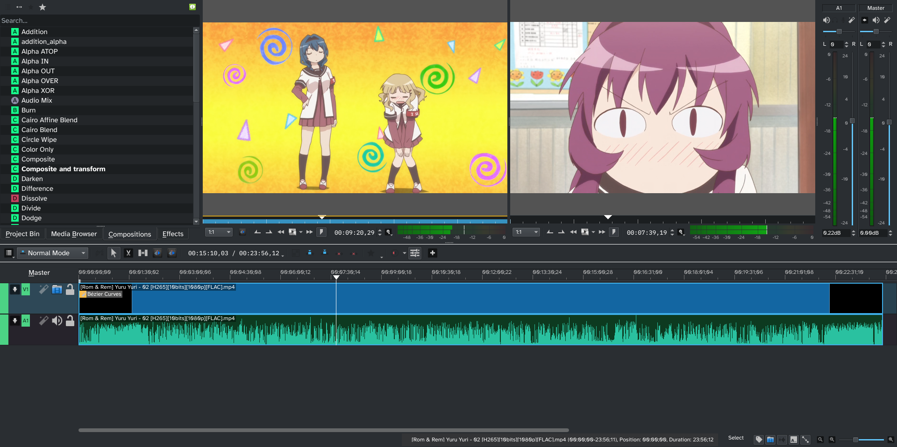The height and width of the screenshot is (447, 897).
Task: Zoom in the timeline
Action: (890, 440)
